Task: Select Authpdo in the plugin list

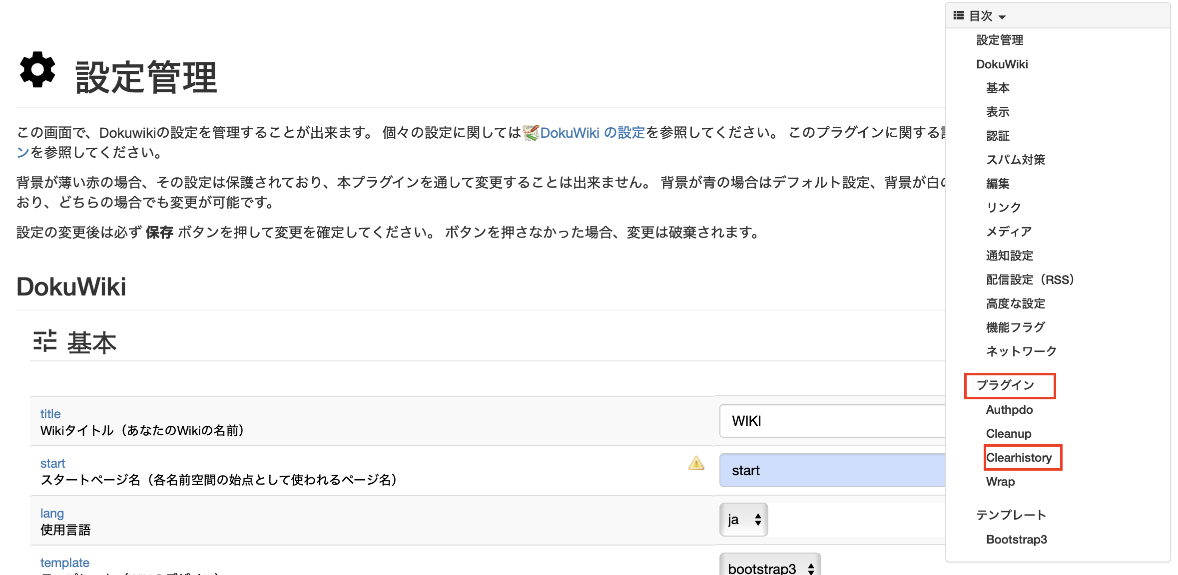Action: click(1009, 409)
